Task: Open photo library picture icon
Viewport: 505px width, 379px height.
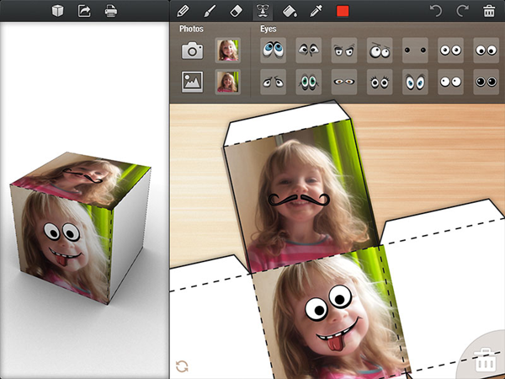Action: [x=192, y=82]
